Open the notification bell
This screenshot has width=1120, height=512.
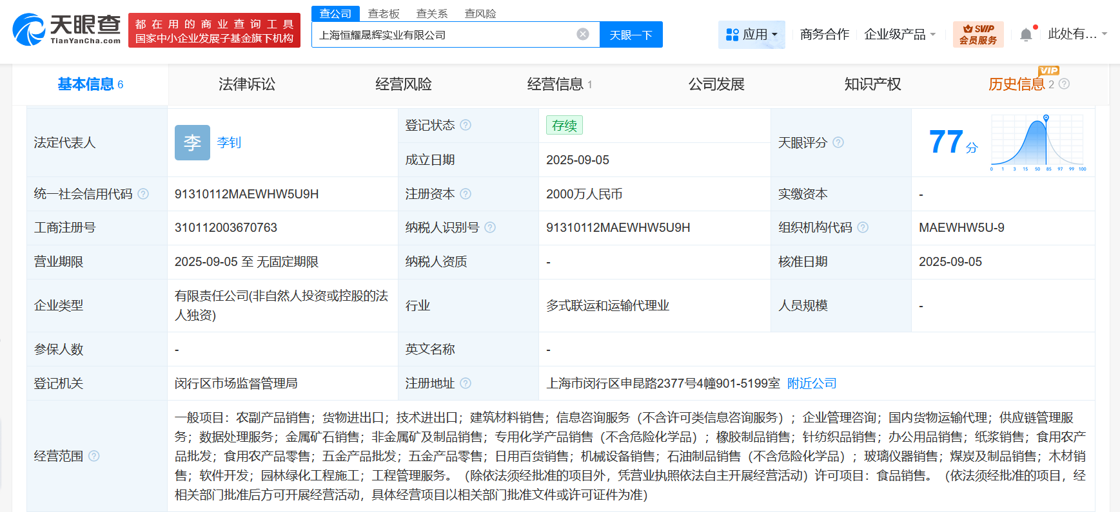point(1026,35)
